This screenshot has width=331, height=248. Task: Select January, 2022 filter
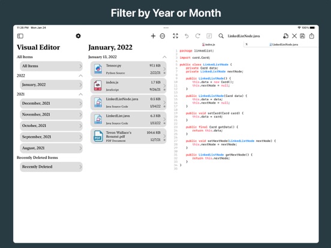(x=51, y=85)
